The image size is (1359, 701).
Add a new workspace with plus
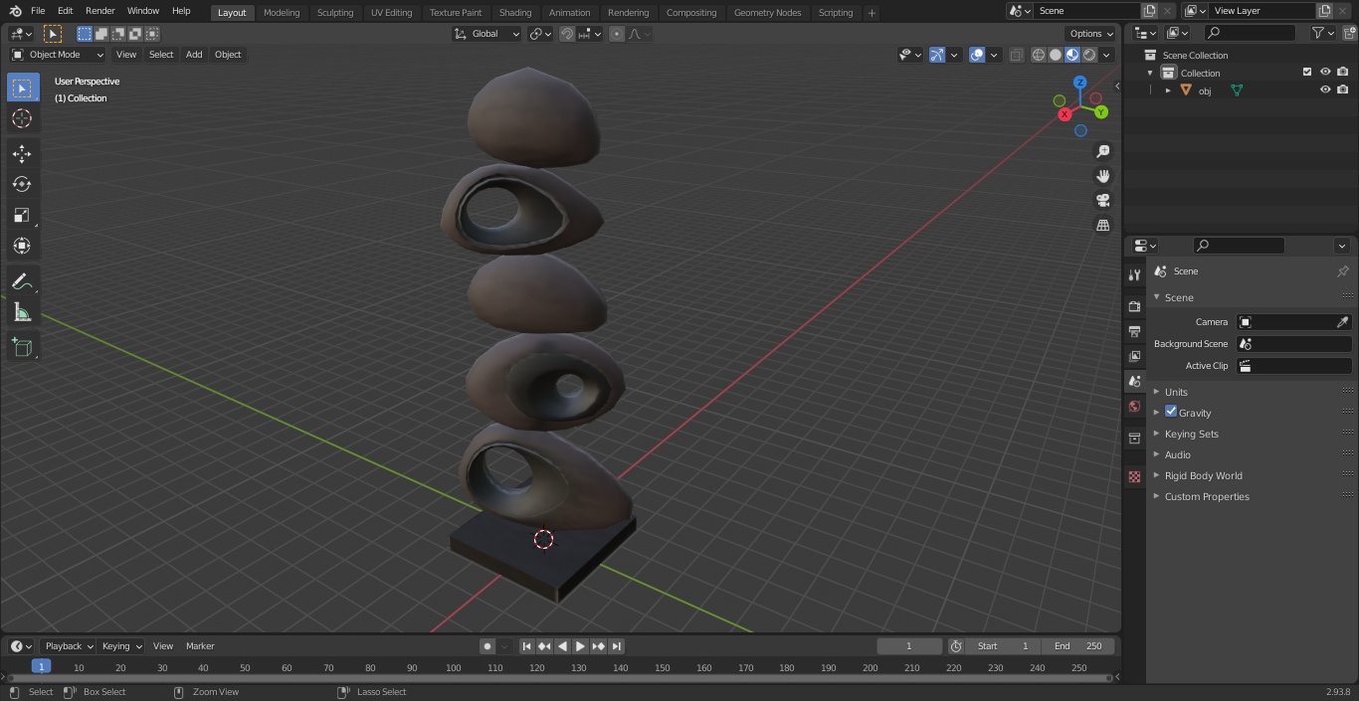872,13
